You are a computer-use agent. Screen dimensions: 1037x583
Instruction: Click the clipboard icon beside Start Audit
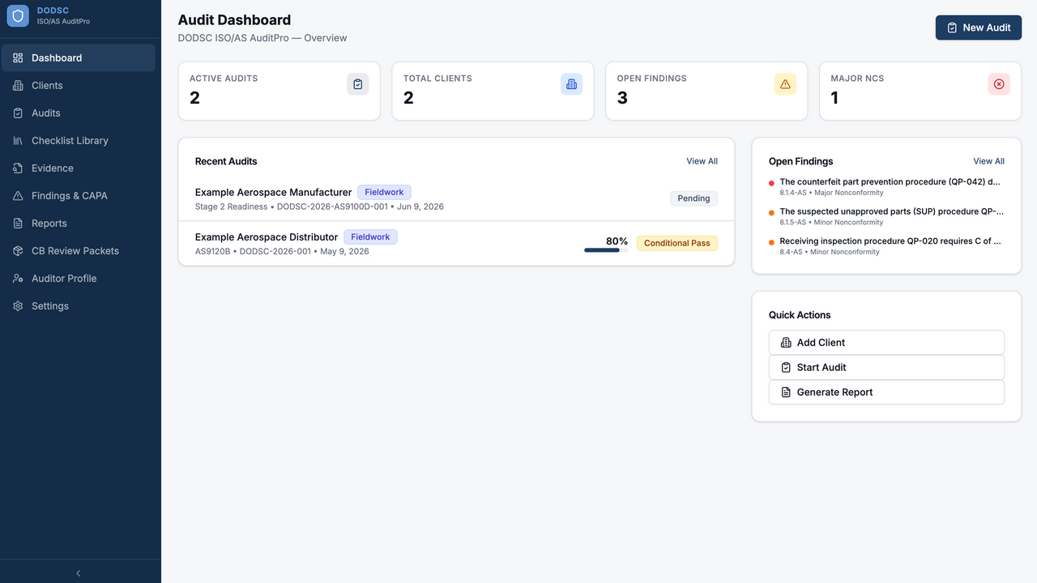tap(786, 368)
